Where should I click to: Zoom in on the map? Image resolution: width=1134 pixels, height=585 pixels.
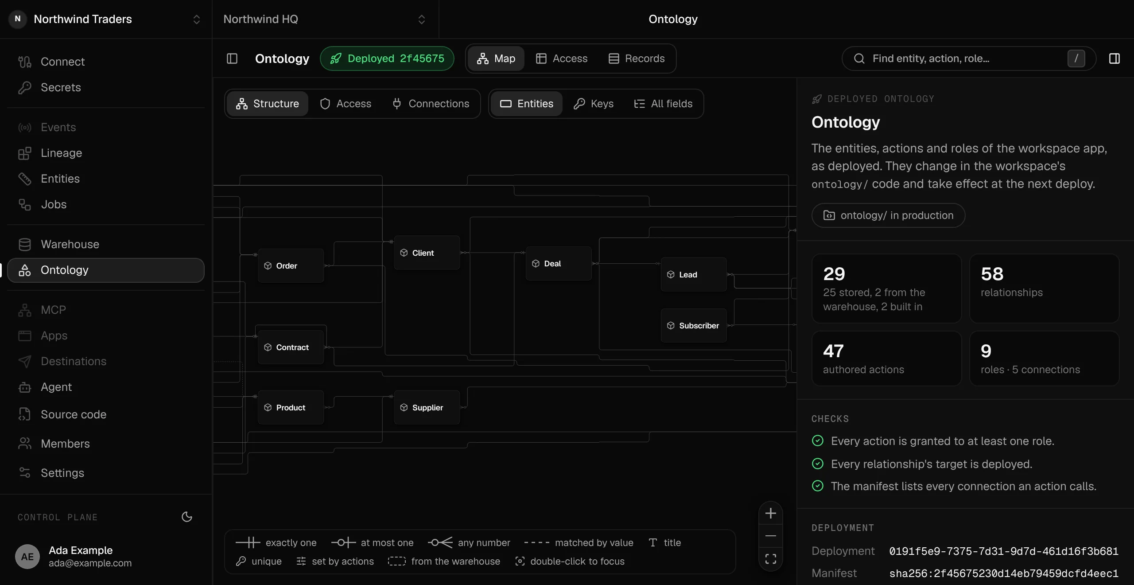click(x=771, y=513)
